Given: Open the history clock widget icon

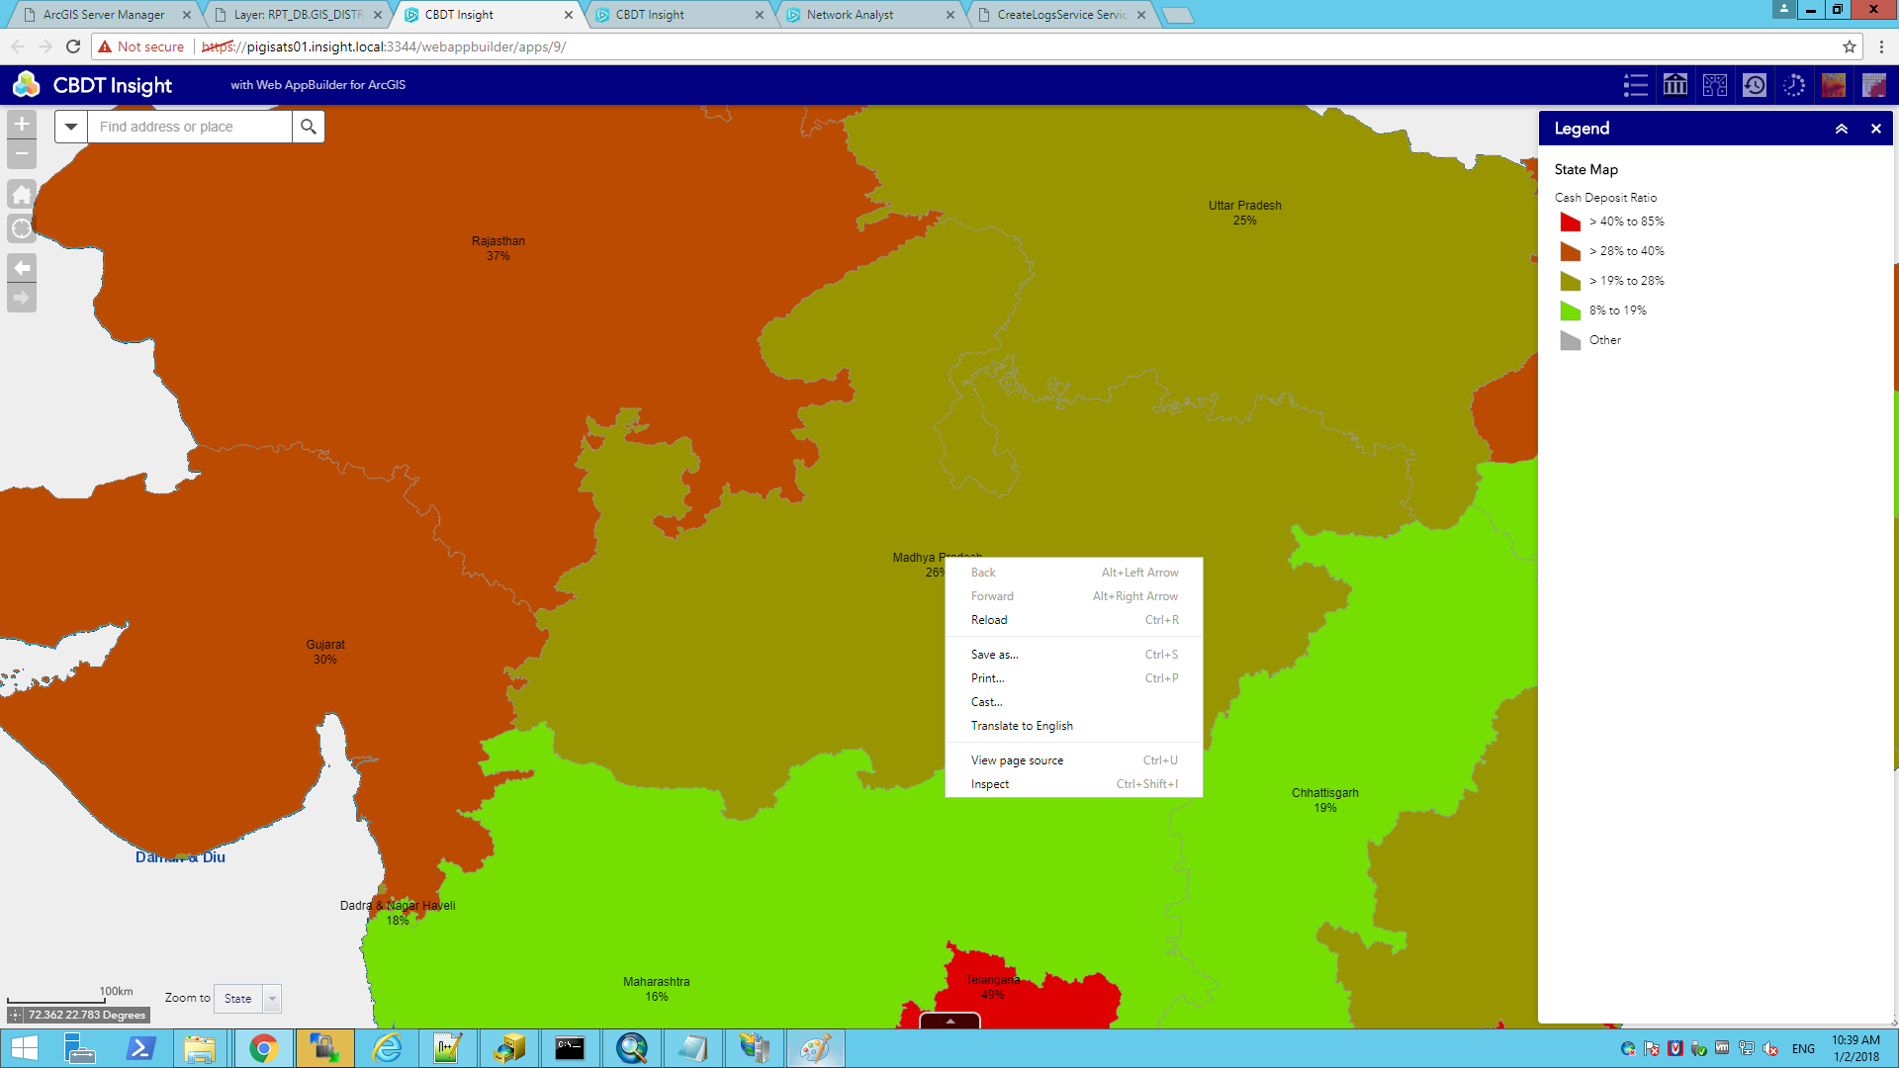Looking at the screenshot, I should point(1755,85).
